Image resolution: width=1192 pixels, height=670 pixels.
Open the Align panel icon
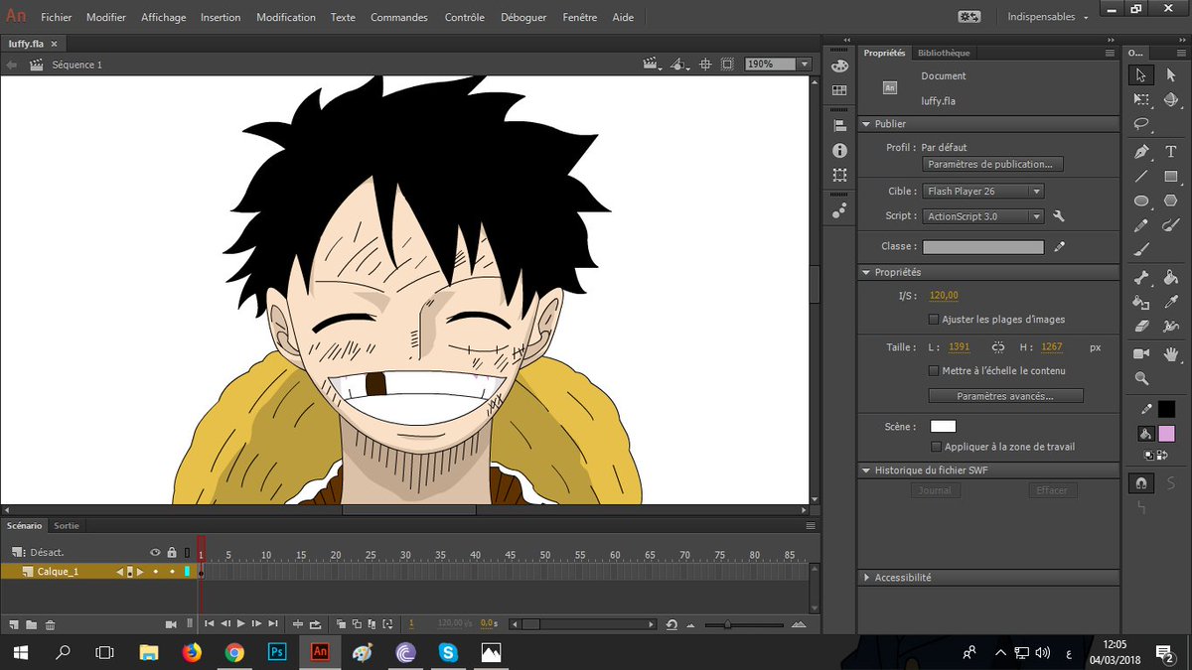[839, 126]
